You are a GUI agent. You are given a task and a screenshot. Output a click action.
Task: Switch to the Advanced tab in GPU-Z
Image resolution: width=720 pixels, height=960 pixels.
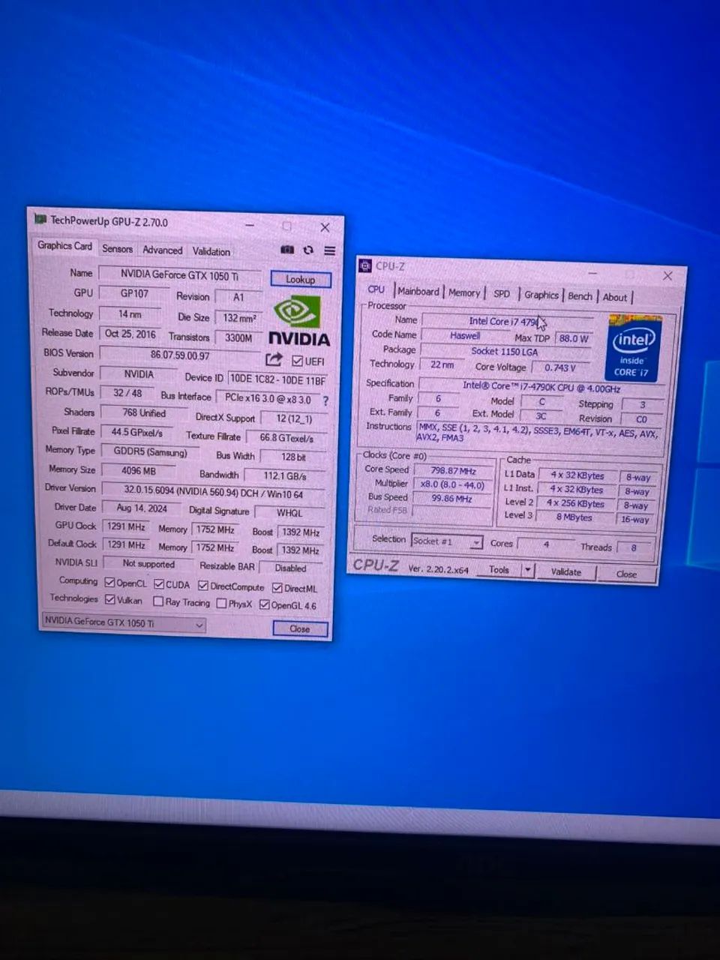coord(162,250)
